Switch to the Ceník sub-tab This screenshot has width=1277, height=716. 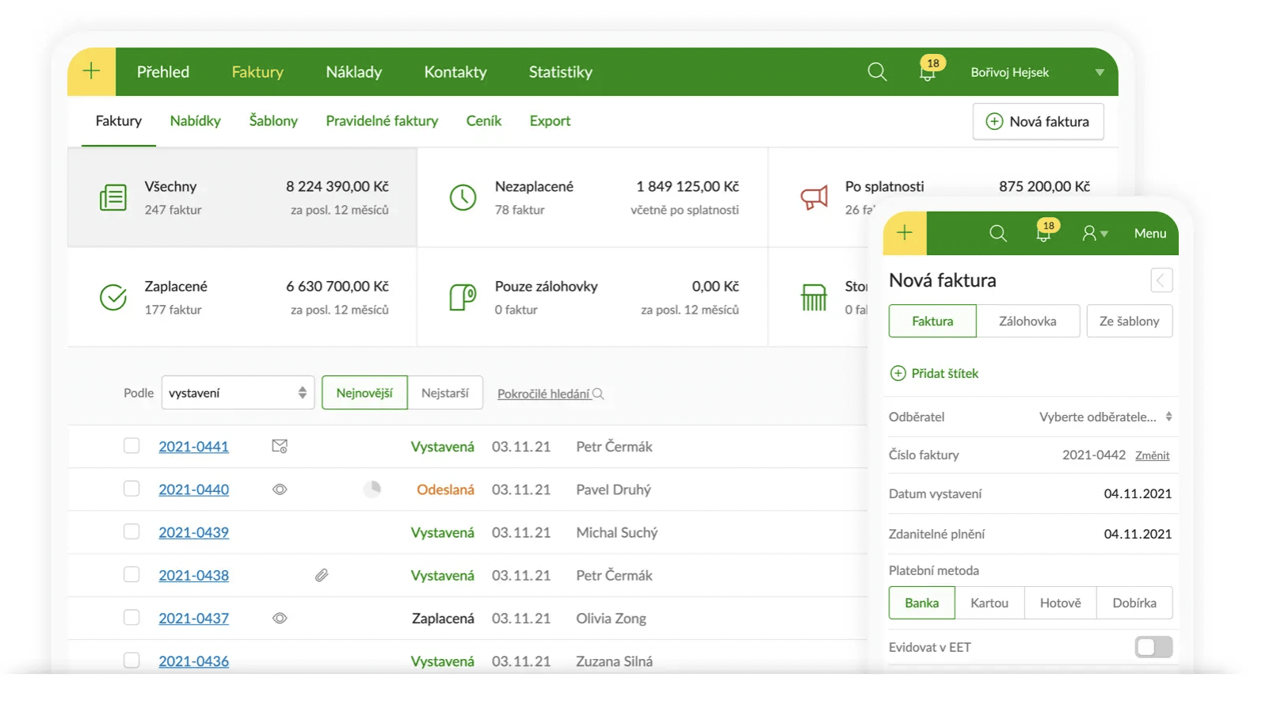[484, 120]
